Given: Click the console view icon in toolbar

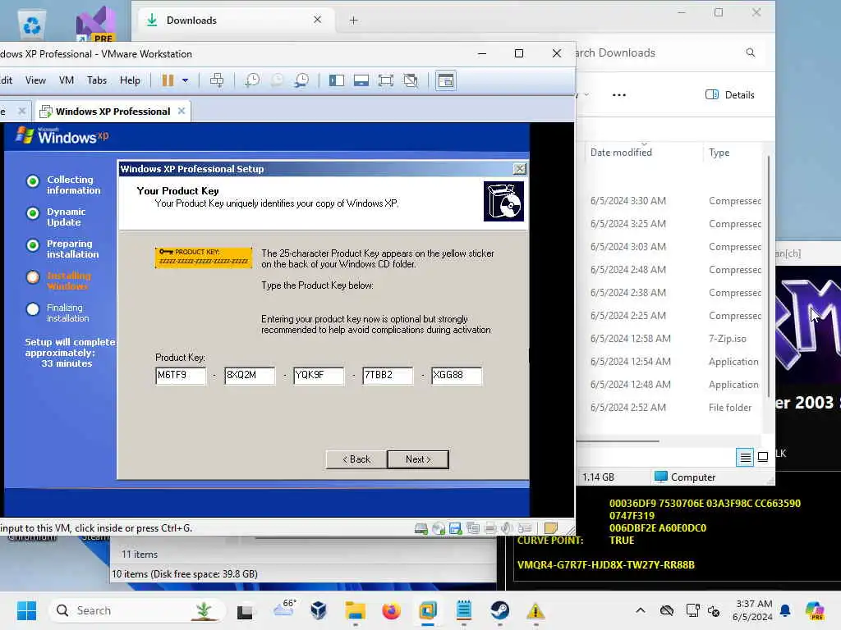Looking at the screenshot, I should [x=446, y=81].
